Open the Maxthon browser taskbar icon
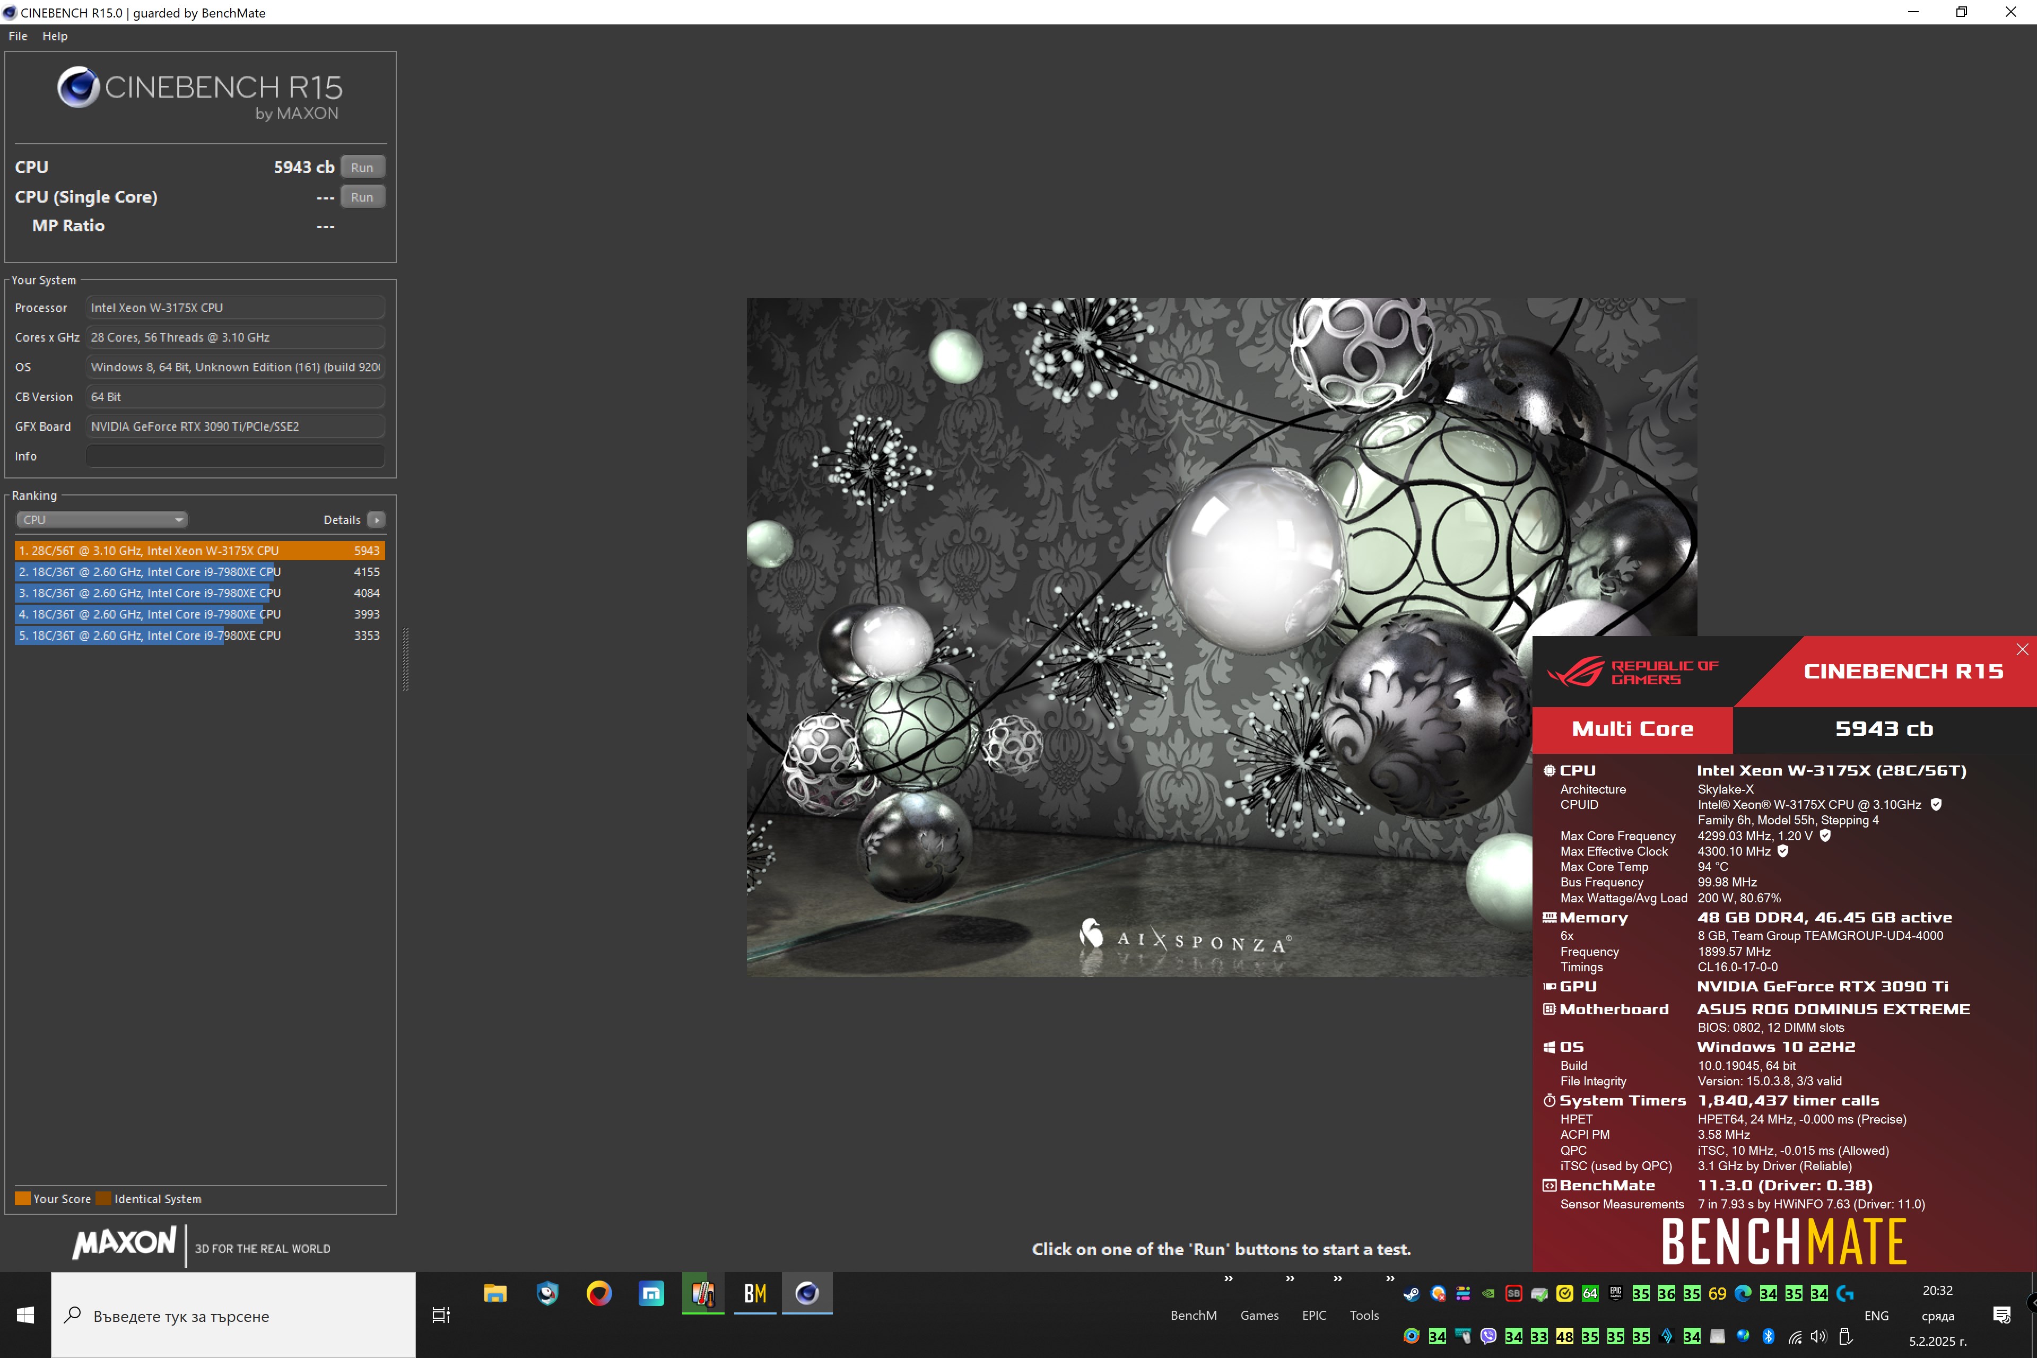2037x1358 pixels. [651, 1293]
